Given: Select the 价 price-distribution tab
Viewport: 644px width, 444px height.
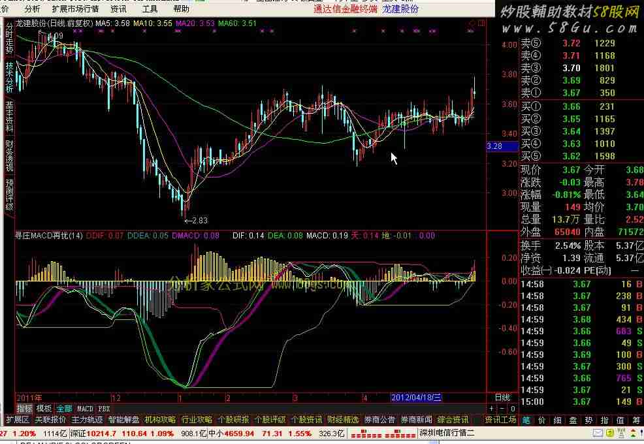Looking at the screenshot, I should pyautogui.click(x=541, y=420).
